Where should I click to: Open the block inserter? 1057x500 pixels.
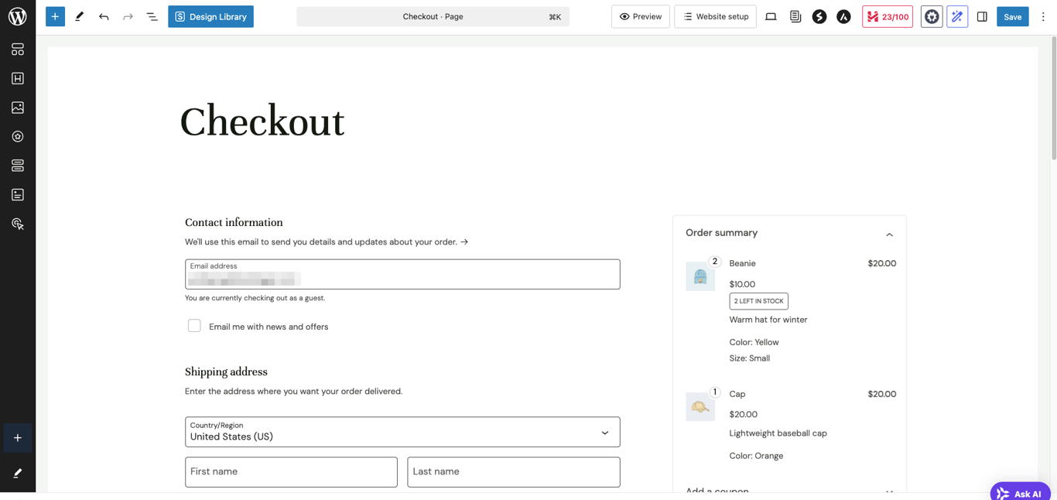pyautogui.click(x=55, y=16)
